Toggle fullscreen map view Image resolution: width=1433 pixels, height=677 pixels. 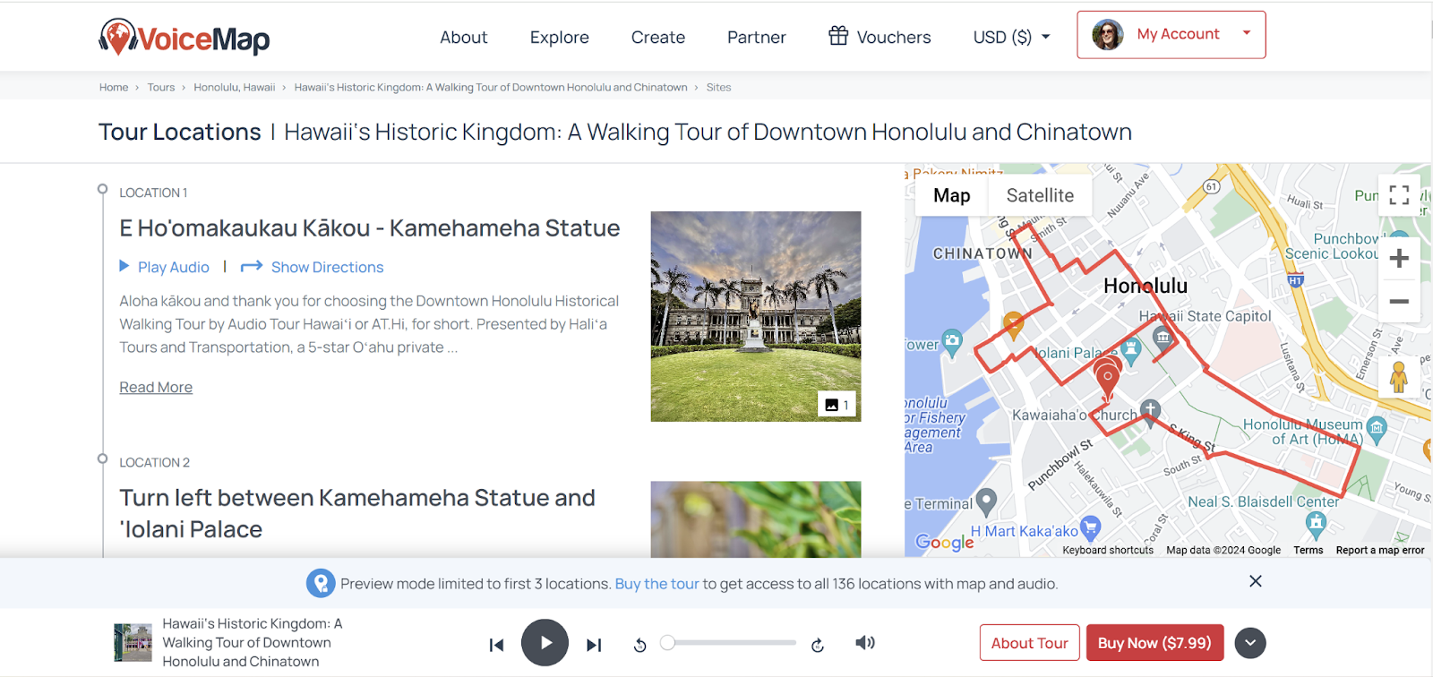(x=1399, y=195)
